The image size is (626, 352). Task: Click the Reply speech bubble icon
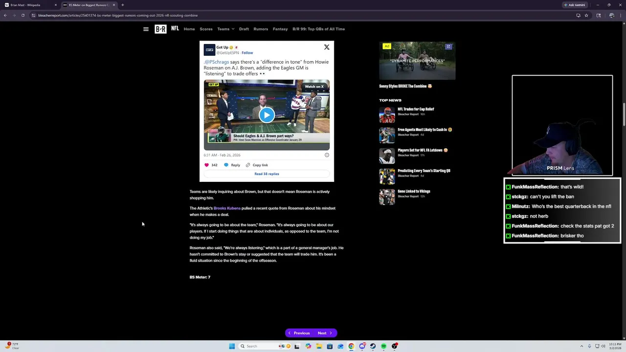coord(226,165)
